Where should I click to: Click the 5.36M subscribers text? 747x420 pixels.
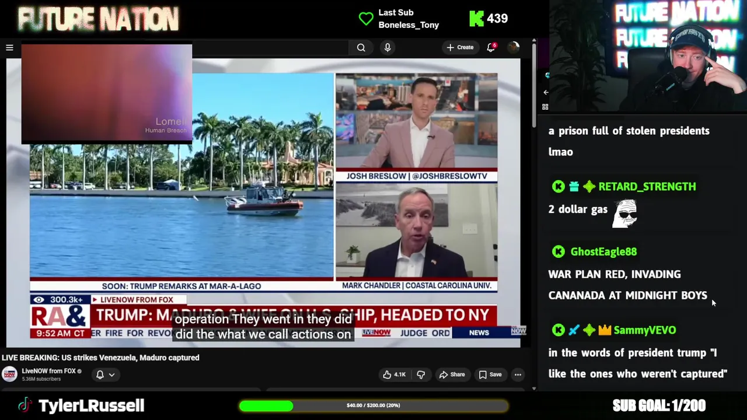(x=41, y=379)
